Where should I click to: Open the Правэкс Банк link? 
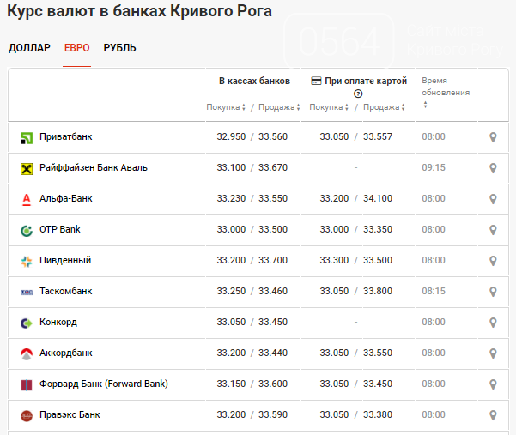click(70, 415)
